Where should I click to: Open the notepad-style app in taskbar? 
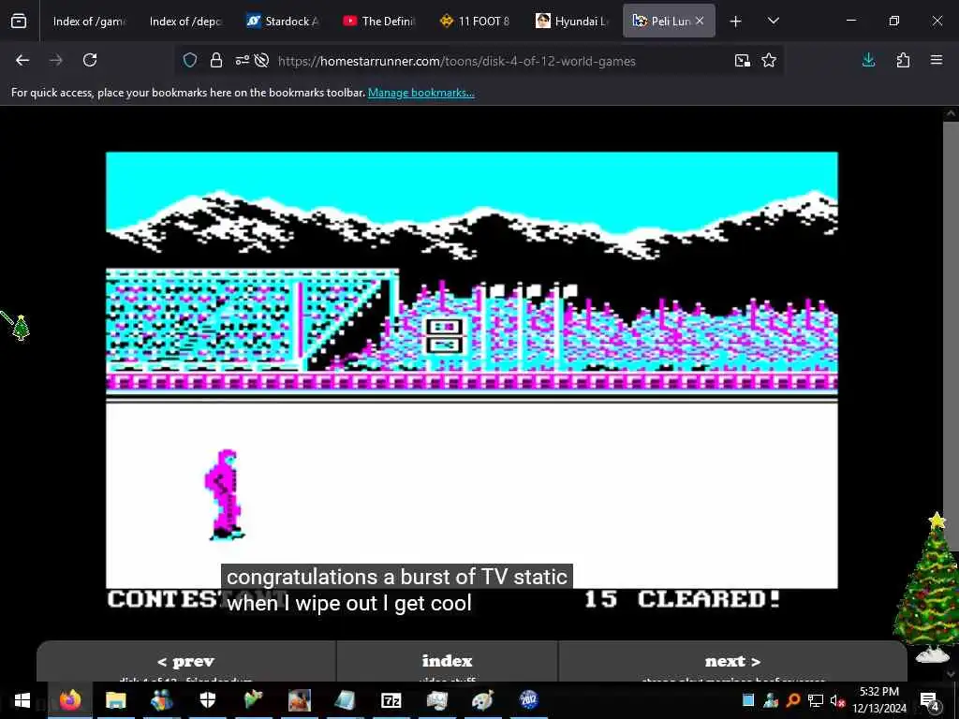(345, 700)
